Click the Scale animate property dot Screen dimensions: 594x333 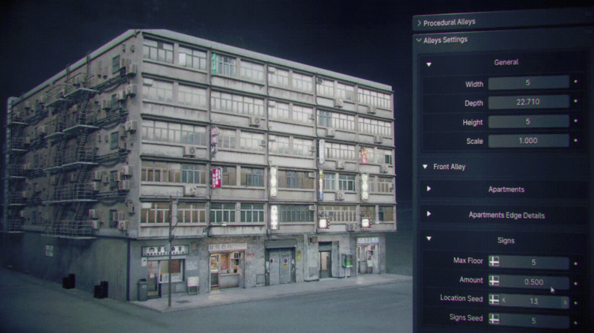576,140
